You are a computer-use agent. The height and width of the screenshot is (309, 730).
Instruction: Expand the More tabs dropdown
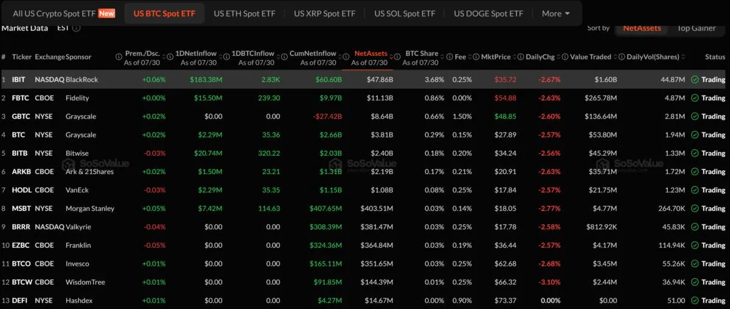(556, 13)
